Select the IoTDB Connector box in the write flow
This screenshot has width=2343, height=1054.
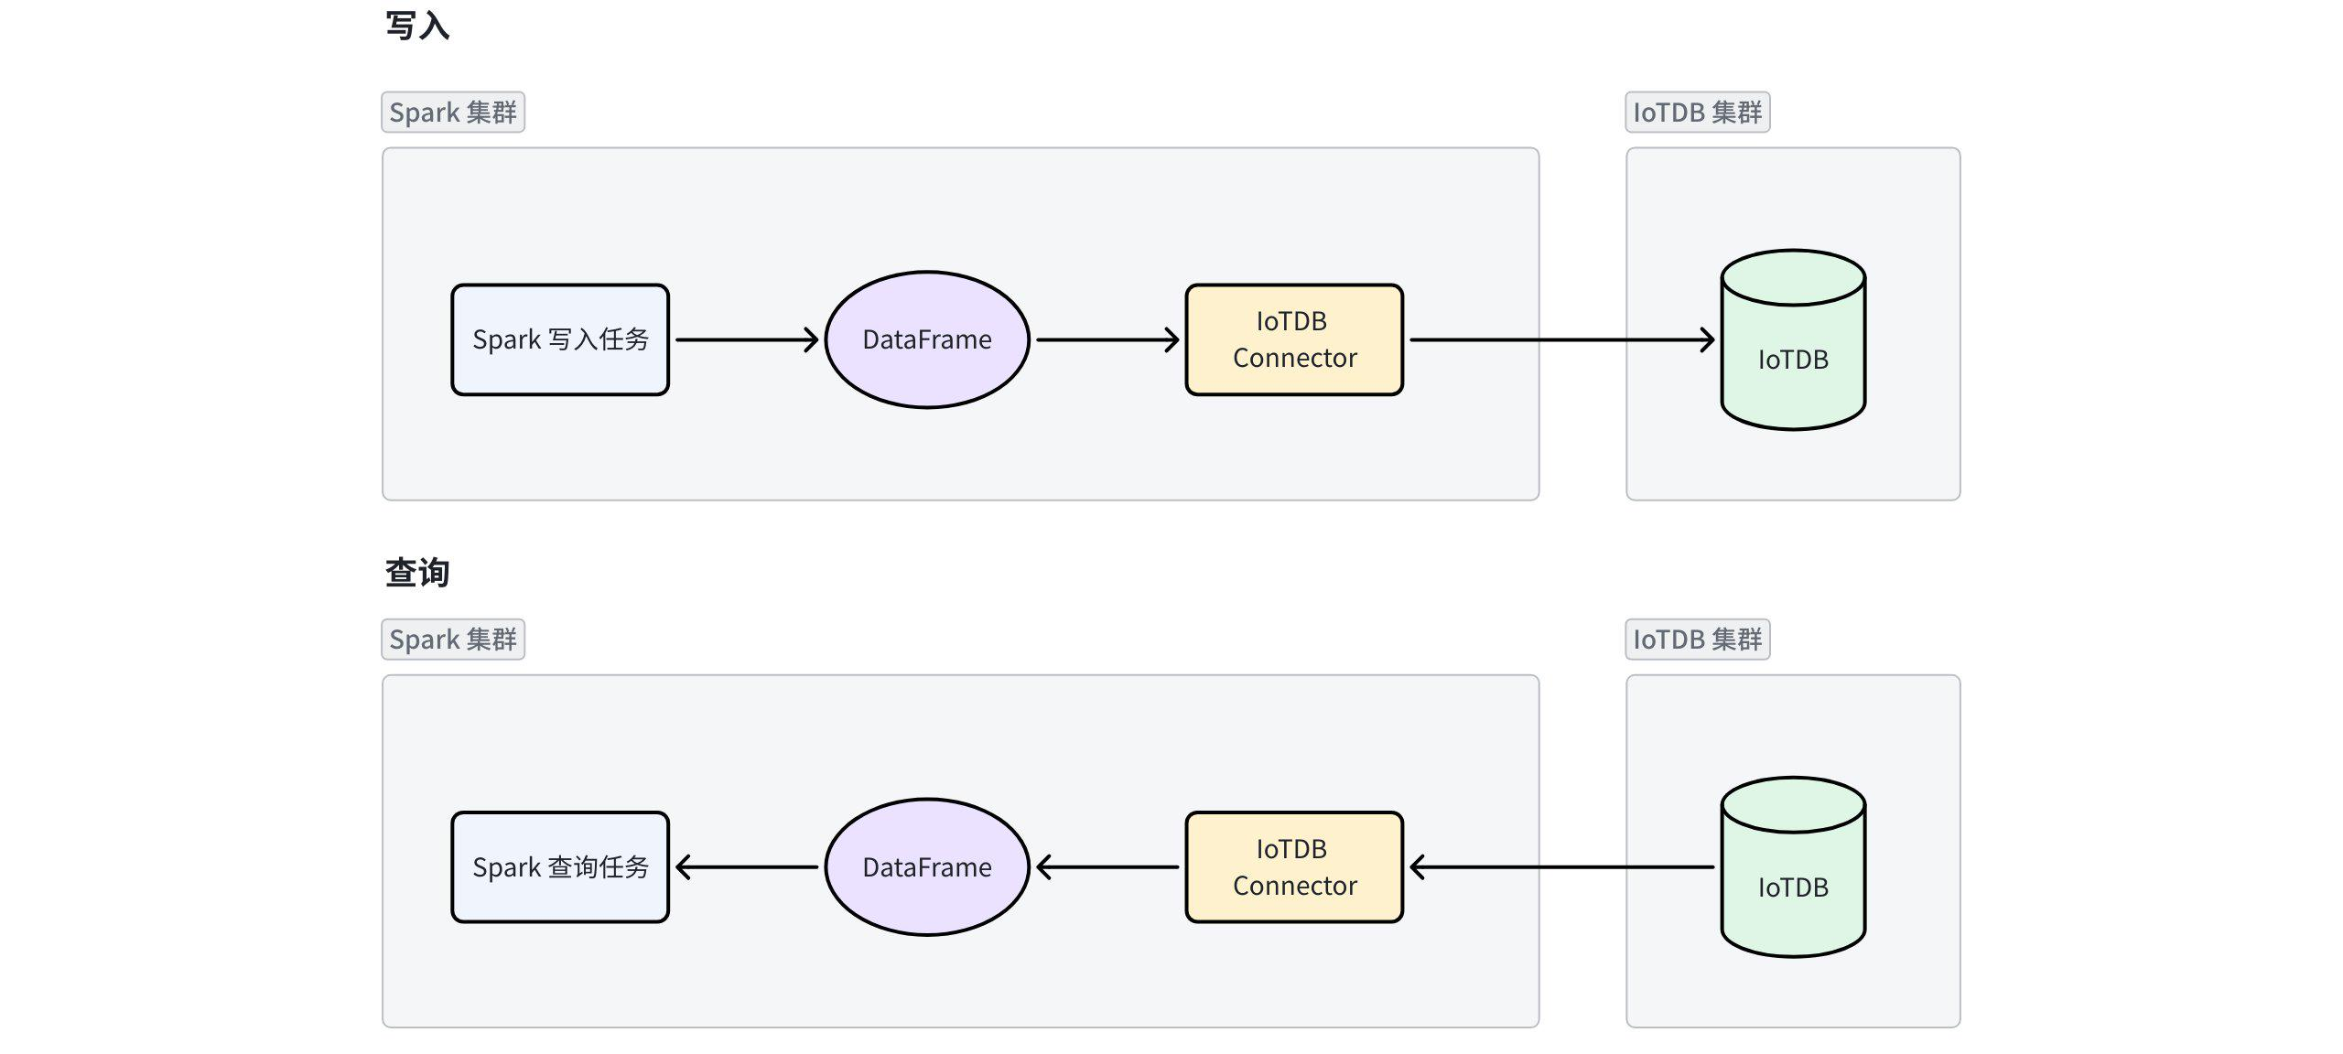1294,339
